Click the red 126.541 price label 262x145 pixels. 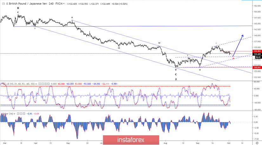click(257, 67)
